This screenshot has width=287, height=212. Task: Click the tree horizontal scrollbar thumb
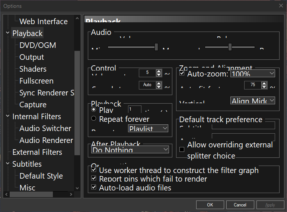[31, 194]
